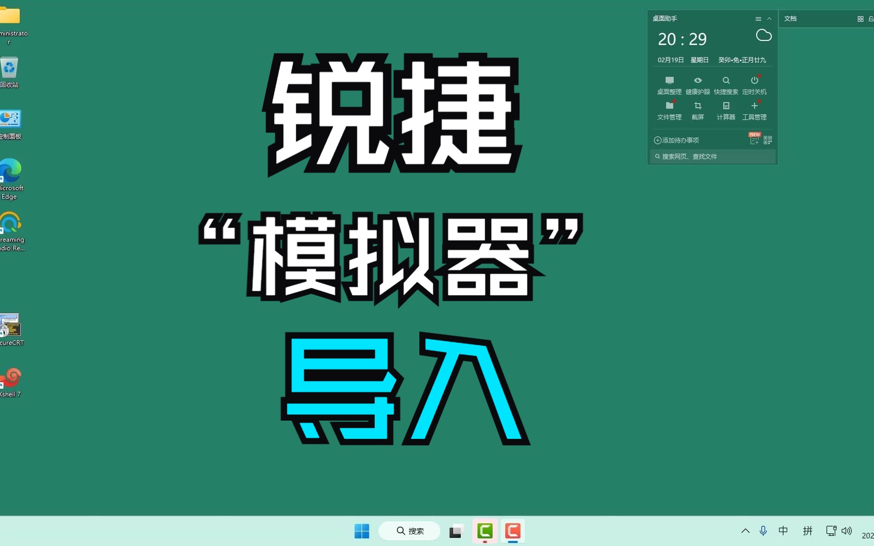Image resolution: width=874 pixels, height=546 pixels.
Task: Click the microphone tray icon
Action: (x=763, y=531)
